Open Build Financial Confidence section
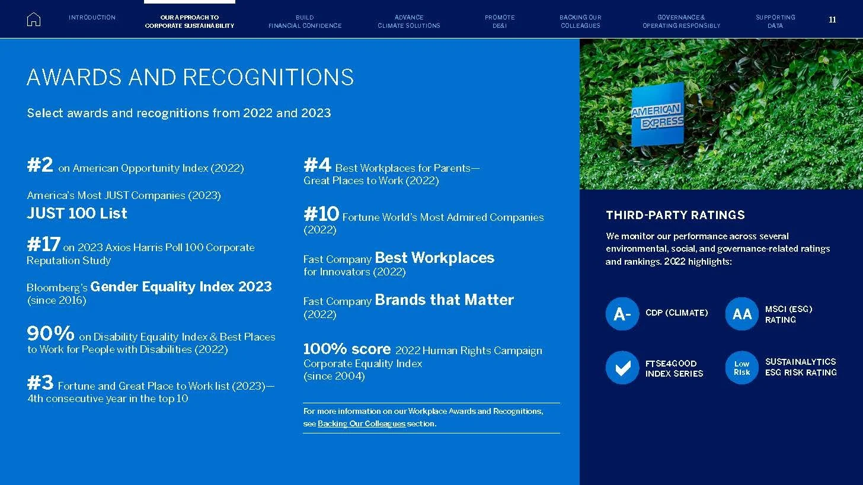Viewport: 863px width, 485px height. point(305,22)
